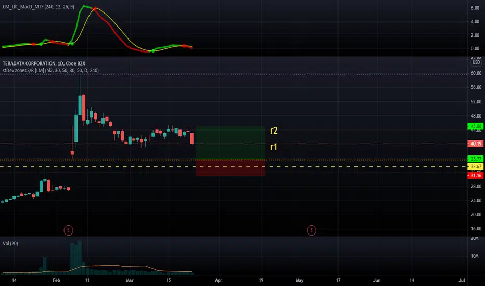Click the MACD peak red crossover dot
Image resolution: width=485 pixels, height=286 pixels.
[x=95, y=9]
